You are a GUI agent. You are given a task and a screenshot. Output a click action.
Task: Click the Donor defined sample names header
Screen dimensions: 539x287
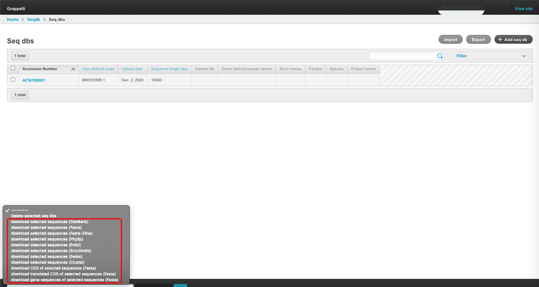tap(246, 69)
